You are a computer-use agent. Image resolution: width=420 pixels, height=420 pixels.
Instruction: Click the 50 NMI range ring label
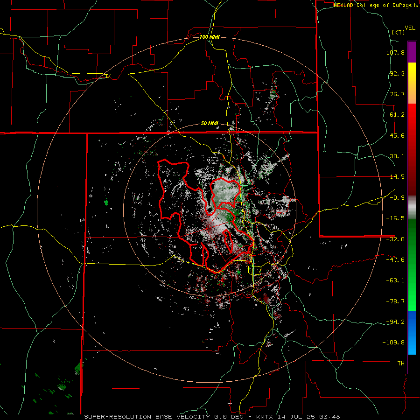click(210, 124)
